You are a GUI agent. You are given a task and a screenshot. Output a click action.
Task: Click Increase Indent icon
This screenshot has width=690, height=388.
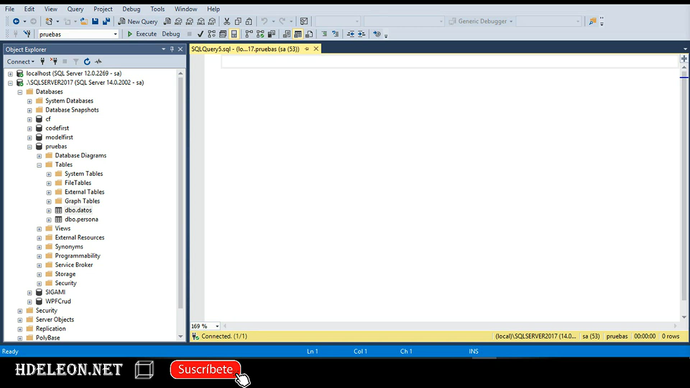pyautogui.click(x=362, y=34)
